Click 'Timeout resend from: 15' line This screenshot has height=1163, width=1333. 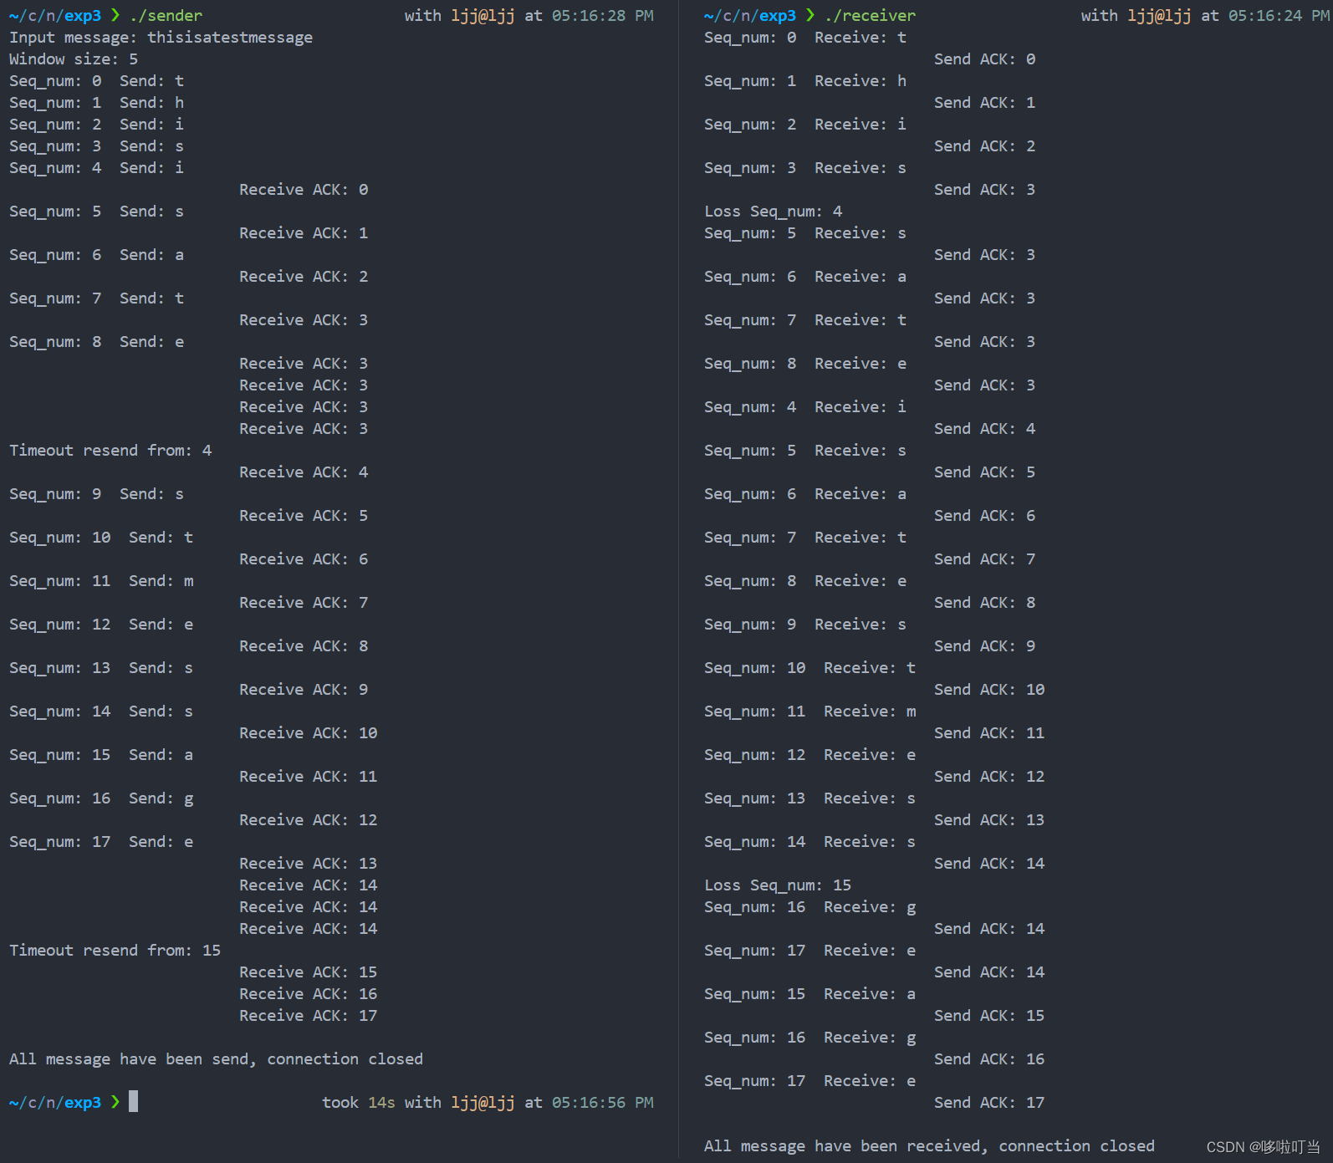pos(115,951)
